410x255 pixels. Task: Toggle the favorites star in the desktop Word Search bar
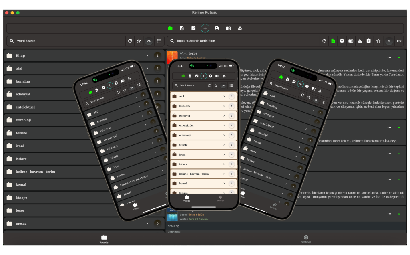pos(139,41)
